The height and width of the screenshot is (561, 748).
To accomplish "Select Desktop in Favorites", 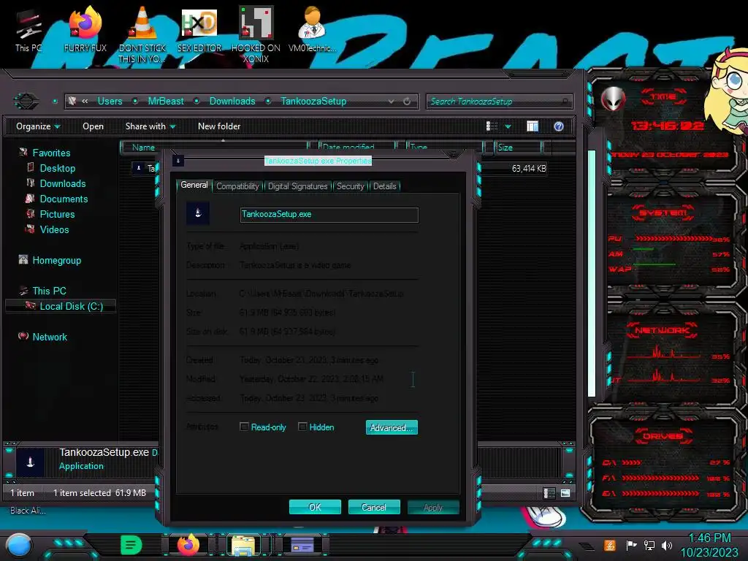I will (x=57, y=168).
